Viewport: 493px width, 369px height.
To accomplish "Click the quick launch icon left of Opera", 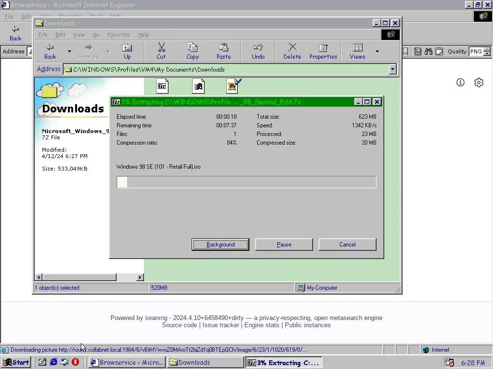I will (x=65, y=362).
